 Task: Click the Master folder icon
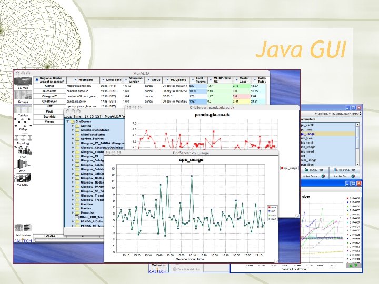click(x=77, y=208)
